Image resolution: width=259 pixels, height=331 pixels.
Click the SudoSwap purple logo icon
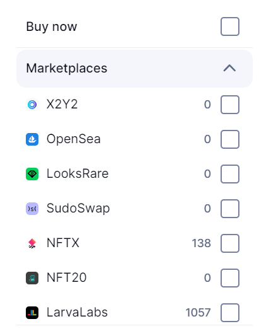(32, 209)
